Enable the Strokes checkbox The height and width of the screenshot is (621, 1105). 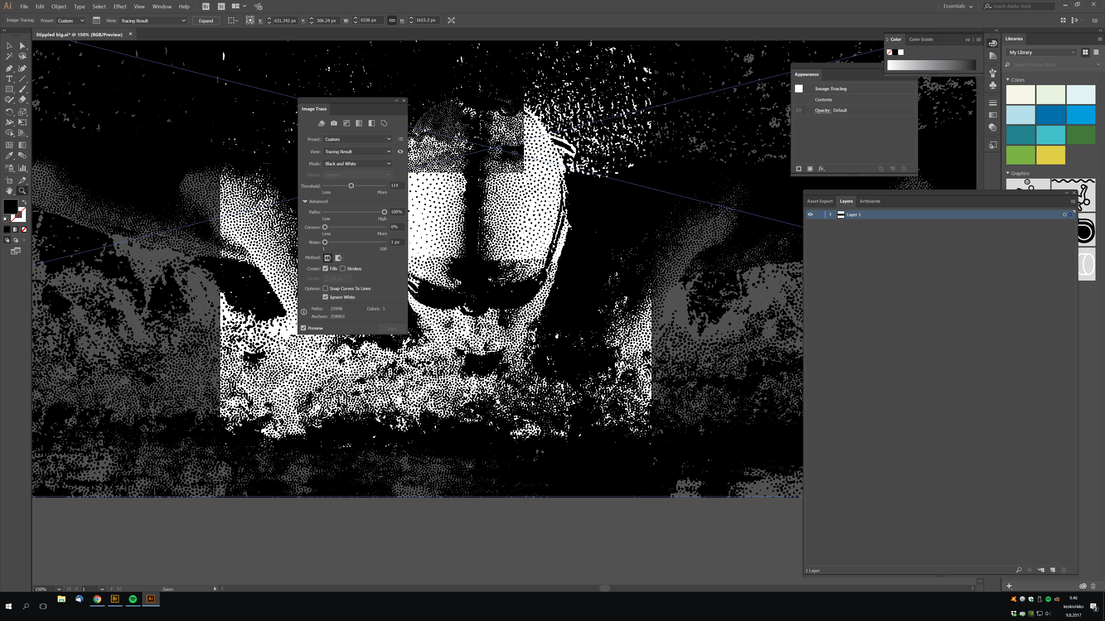click(343, 269)
